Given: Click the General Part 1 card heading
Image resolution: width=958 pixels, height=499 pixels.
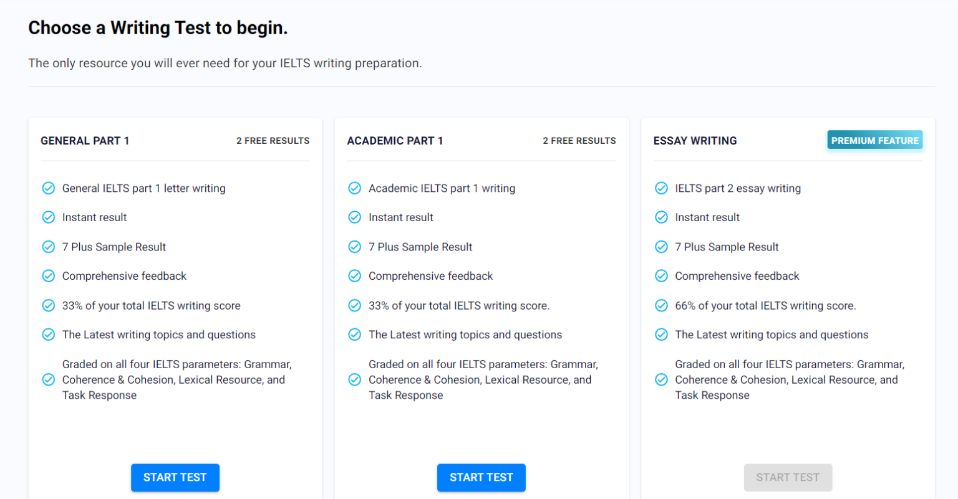Looking at the screenshot, I should coord(85,141).
